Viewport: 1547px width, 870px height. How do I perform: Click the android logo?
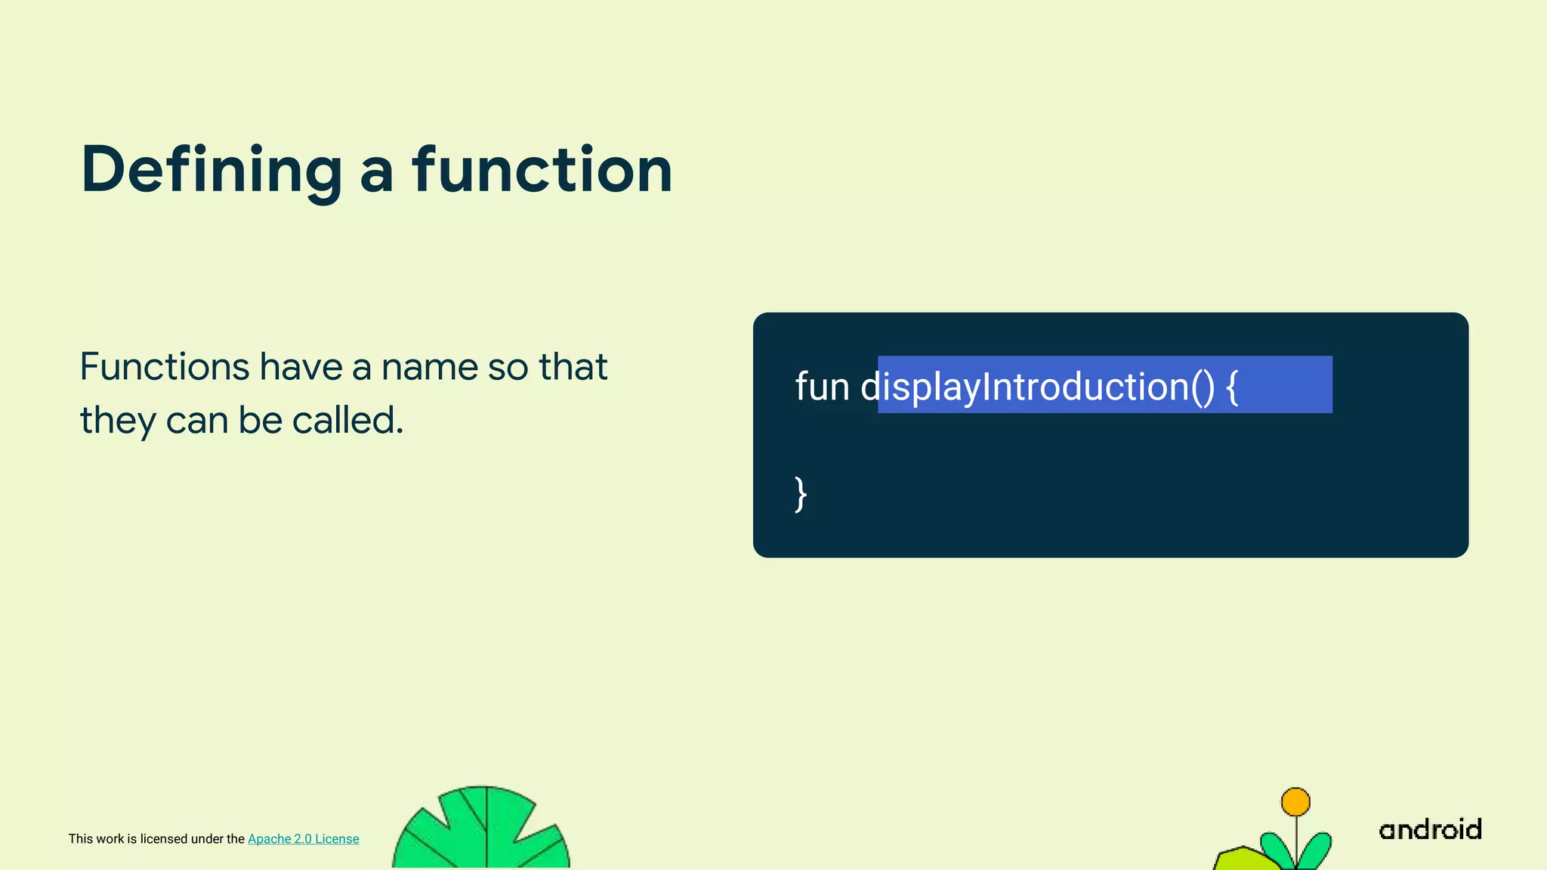[1430, 829]
